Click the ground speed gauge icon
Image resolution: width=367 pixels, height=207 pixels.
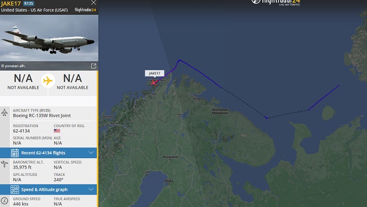[x=4, y=201]
